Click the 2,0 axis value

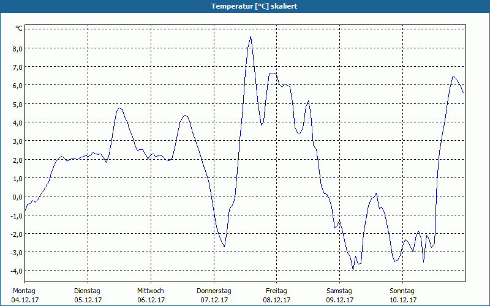pos(18,160)
